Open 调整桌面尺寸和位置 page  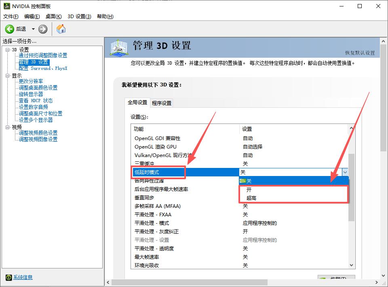pyautogui.click(x=40, y=113)
